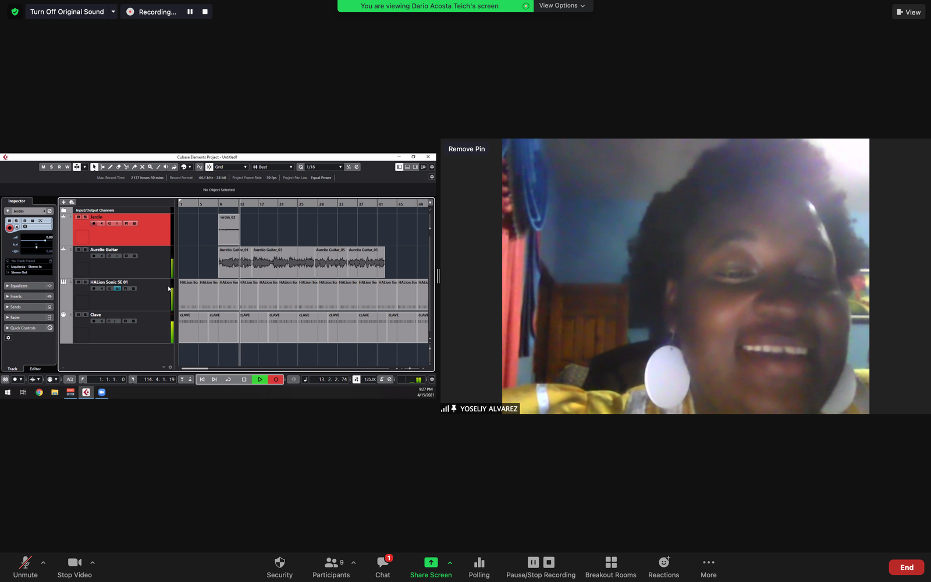This screenshot has height=582, width=931.
Task: Open audio options arrow beside Unmute
Action: click(x=43, y=563)
